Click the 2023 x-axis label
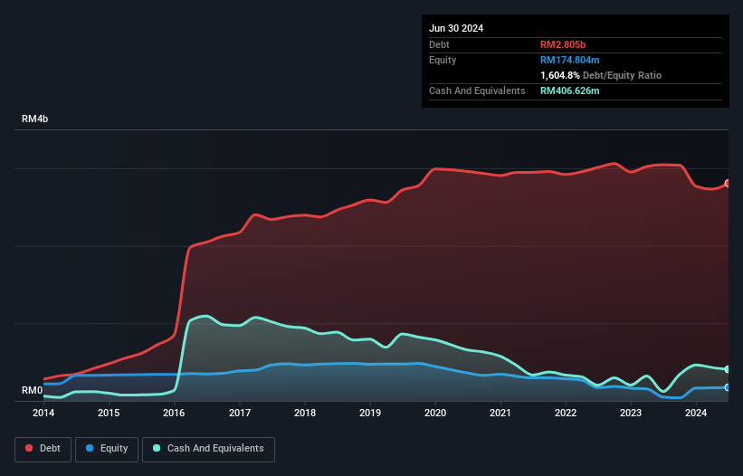Viewport: 743px width, 476px height. click(631, 413)
